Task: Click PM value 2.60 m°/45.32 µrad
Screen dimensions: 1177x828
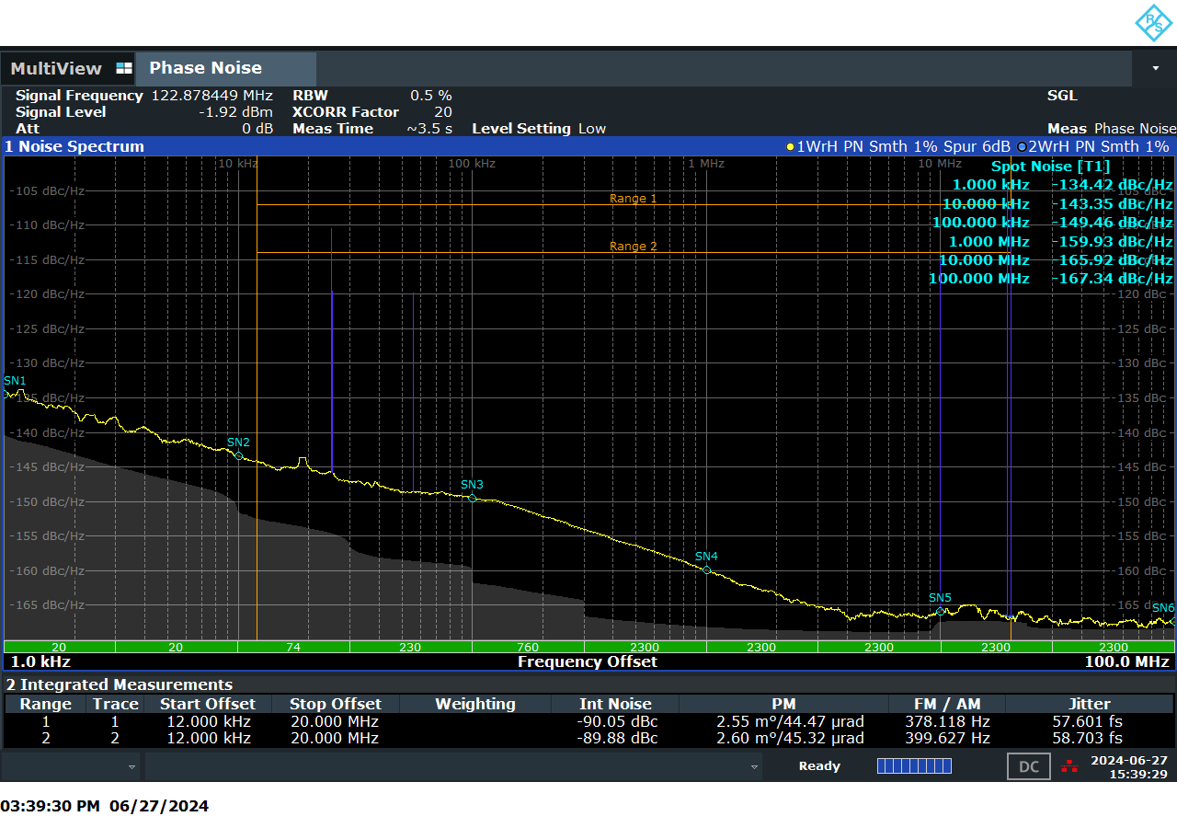Action: pos(791,738)
